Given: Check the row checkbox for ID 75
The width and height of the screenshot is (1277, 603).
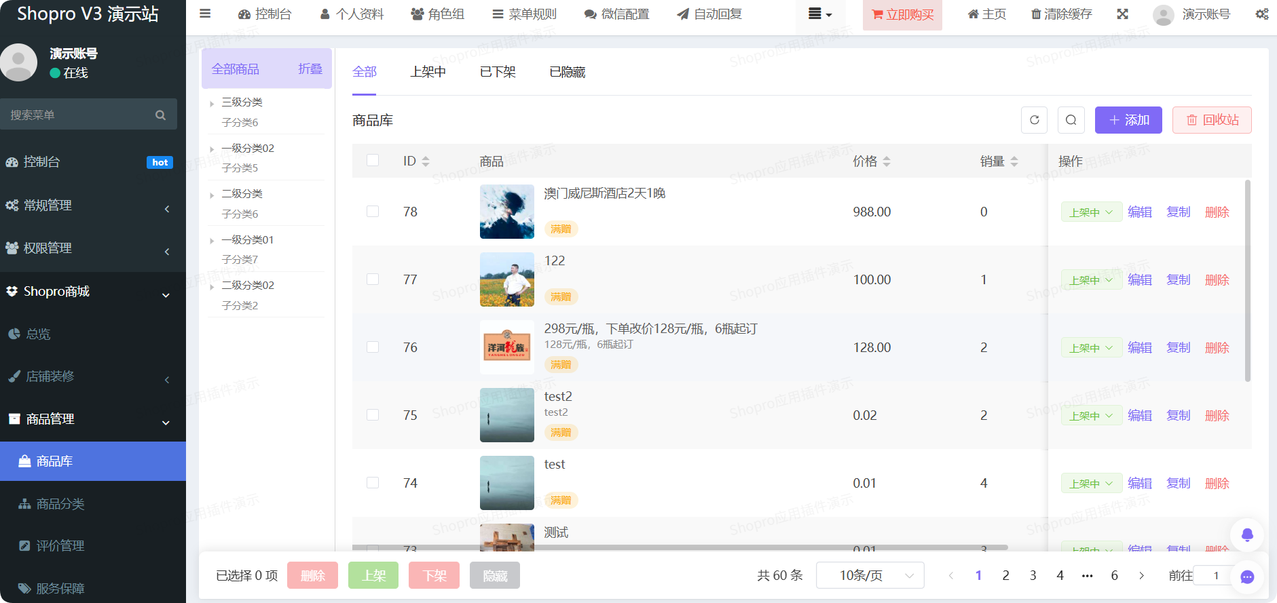Looking at the screenshot, I should pyautogui.click(x=373, y=414).
